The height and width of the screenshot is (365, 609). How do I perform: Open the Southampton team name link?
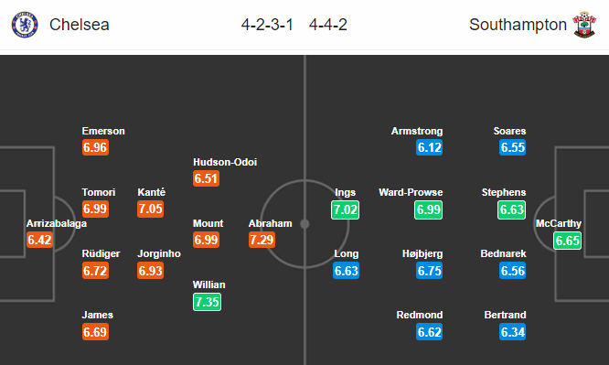click(518, 25)
